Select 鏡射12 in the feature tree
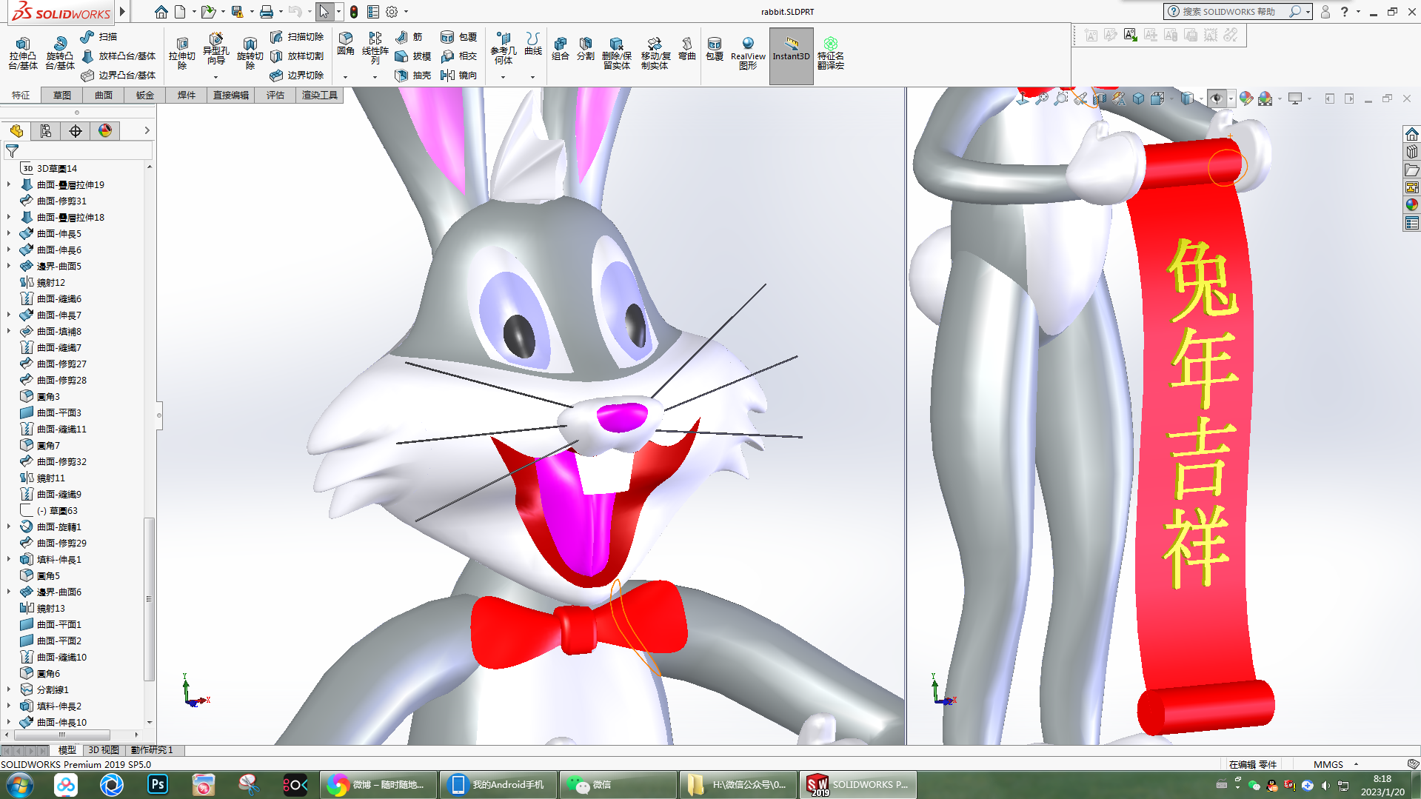1421x799 pixels. [x=44, y=283]
